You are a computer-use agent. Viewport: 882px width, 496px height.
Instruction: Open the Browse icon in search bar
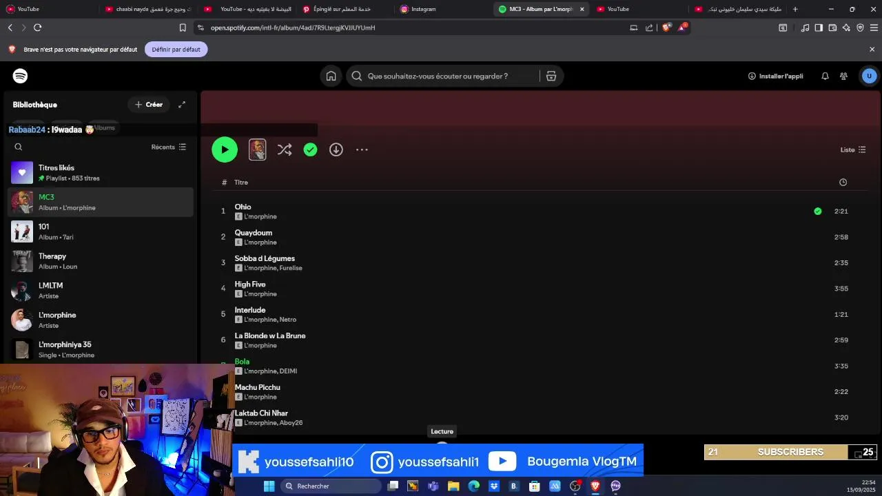551,76
